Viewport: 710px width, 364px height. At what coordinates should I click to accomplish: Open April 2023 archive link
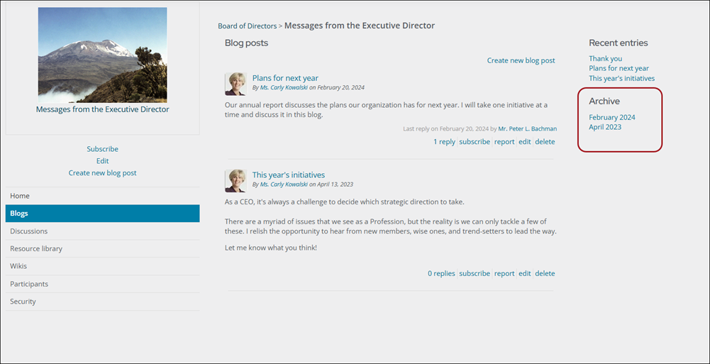pos(605,127)
